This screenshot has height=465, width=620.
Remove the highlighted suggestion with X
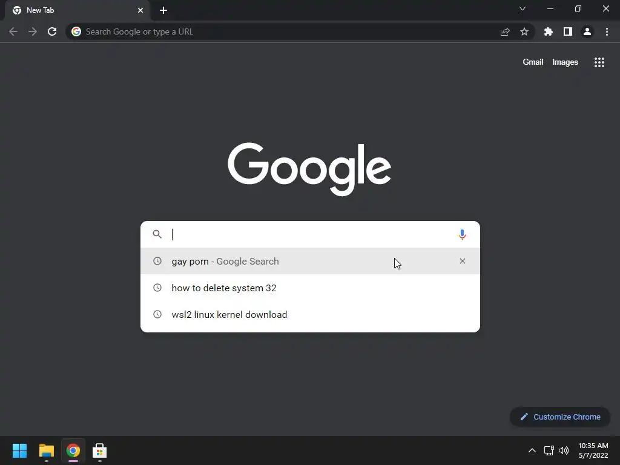click(462, 261)
